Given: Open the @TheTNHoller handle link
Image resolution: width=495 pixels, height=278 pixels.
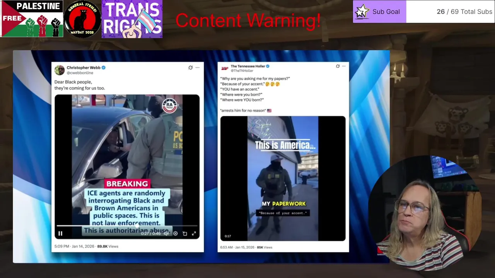Looking at the screenshot, I should [x=242, y=71].
